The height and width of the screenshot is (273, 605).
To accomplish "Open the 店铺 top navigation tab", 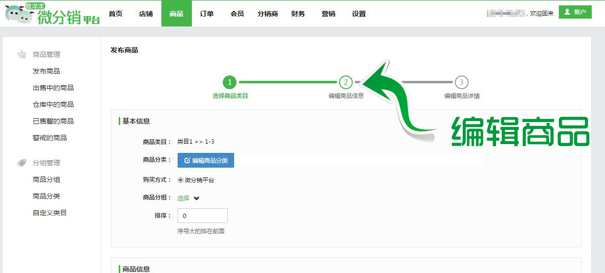I will click(146, 14).
